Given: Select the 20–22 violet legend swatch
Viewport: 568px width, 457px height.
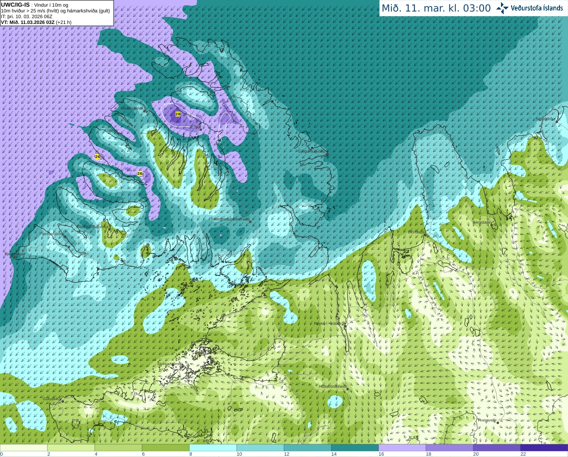Looking at the screenshot, I should coord(497,448).
